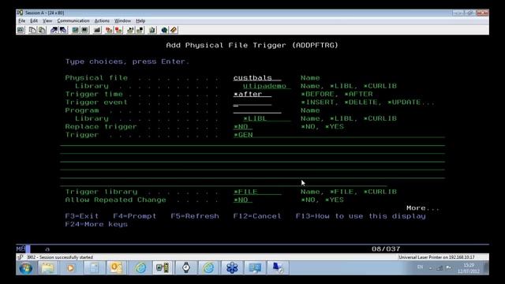The image size is (505, 284).
Task: Open Color Mapping toolbar icon
Action: coord(84,30)
